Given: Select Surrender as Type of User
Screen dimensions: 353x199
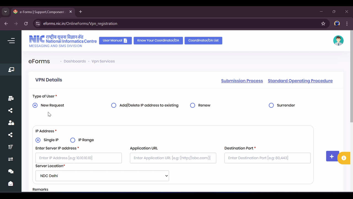Looking at the screenshot, I should pos(271,105).
